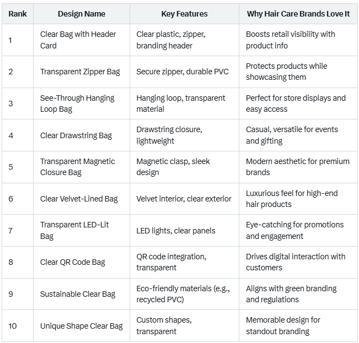Click 'Modern aesthetic for premium brands' text

coord(297,167)
